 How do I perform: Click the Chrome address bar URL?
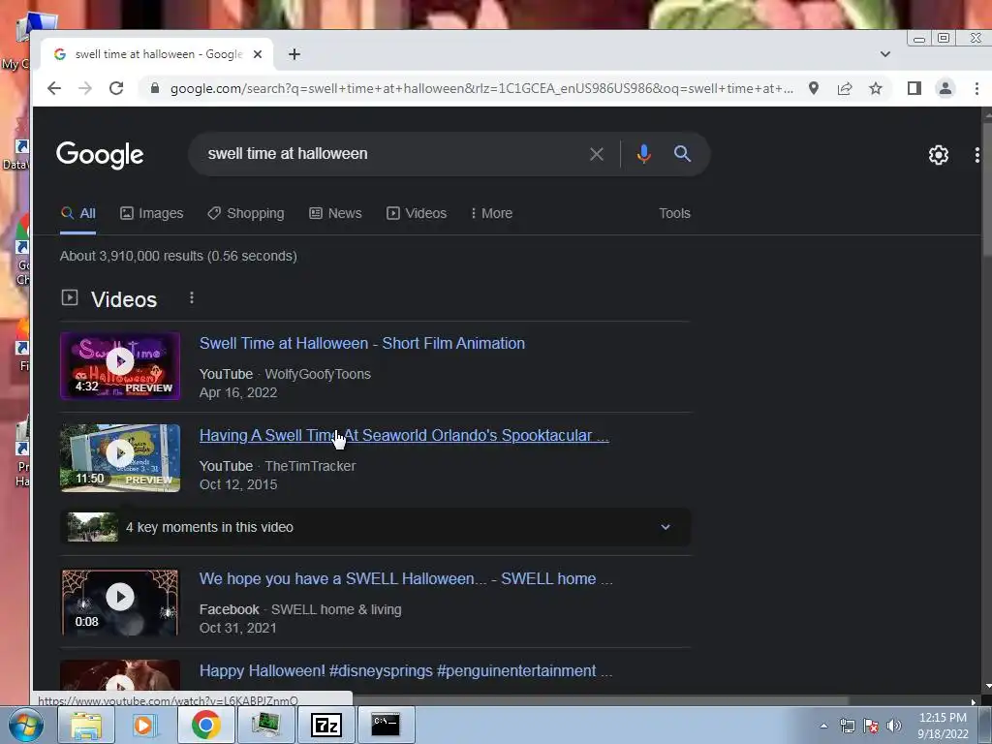coord(480,88)
